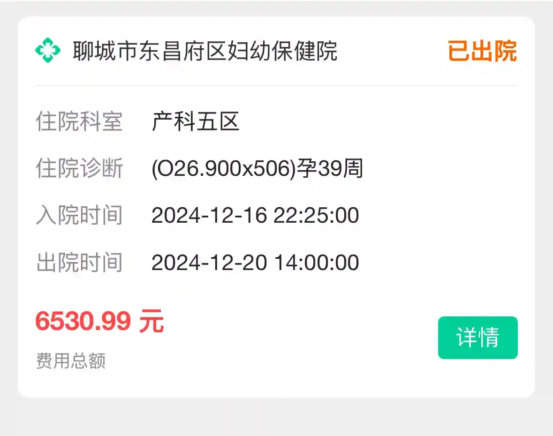
Task: Click the divider line under hospital name
Action: coord(276,86)
